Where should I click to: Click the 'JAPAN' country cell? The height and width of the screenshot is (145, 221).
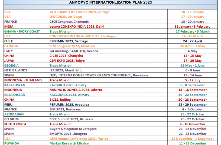pyautogui.click(x=26, y=61)
